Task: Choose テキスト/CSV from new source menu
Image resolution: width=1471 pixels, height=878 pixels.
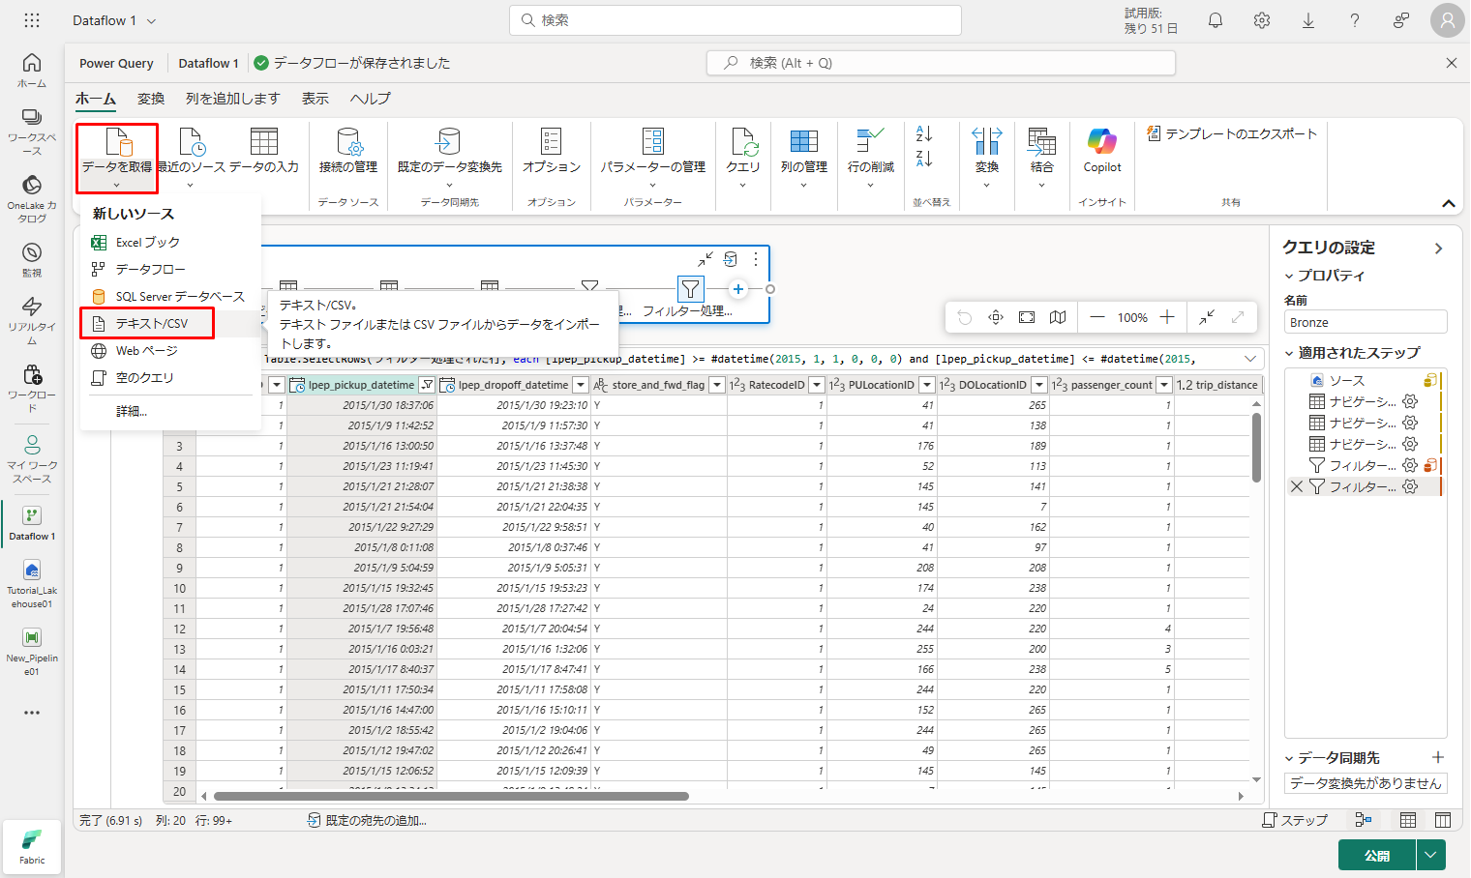Action: [170, 324]
